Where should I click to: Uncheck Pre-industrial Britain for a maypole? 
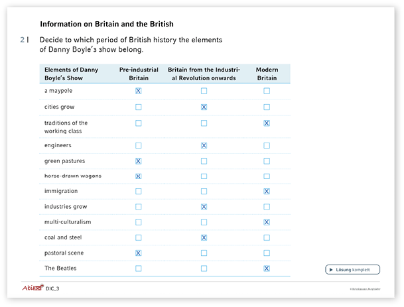pyautogui.click(x=139, y=91)
